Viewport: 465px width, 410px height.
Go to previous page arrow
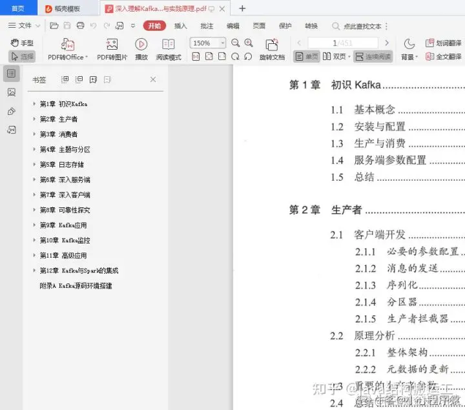(299, 43)
